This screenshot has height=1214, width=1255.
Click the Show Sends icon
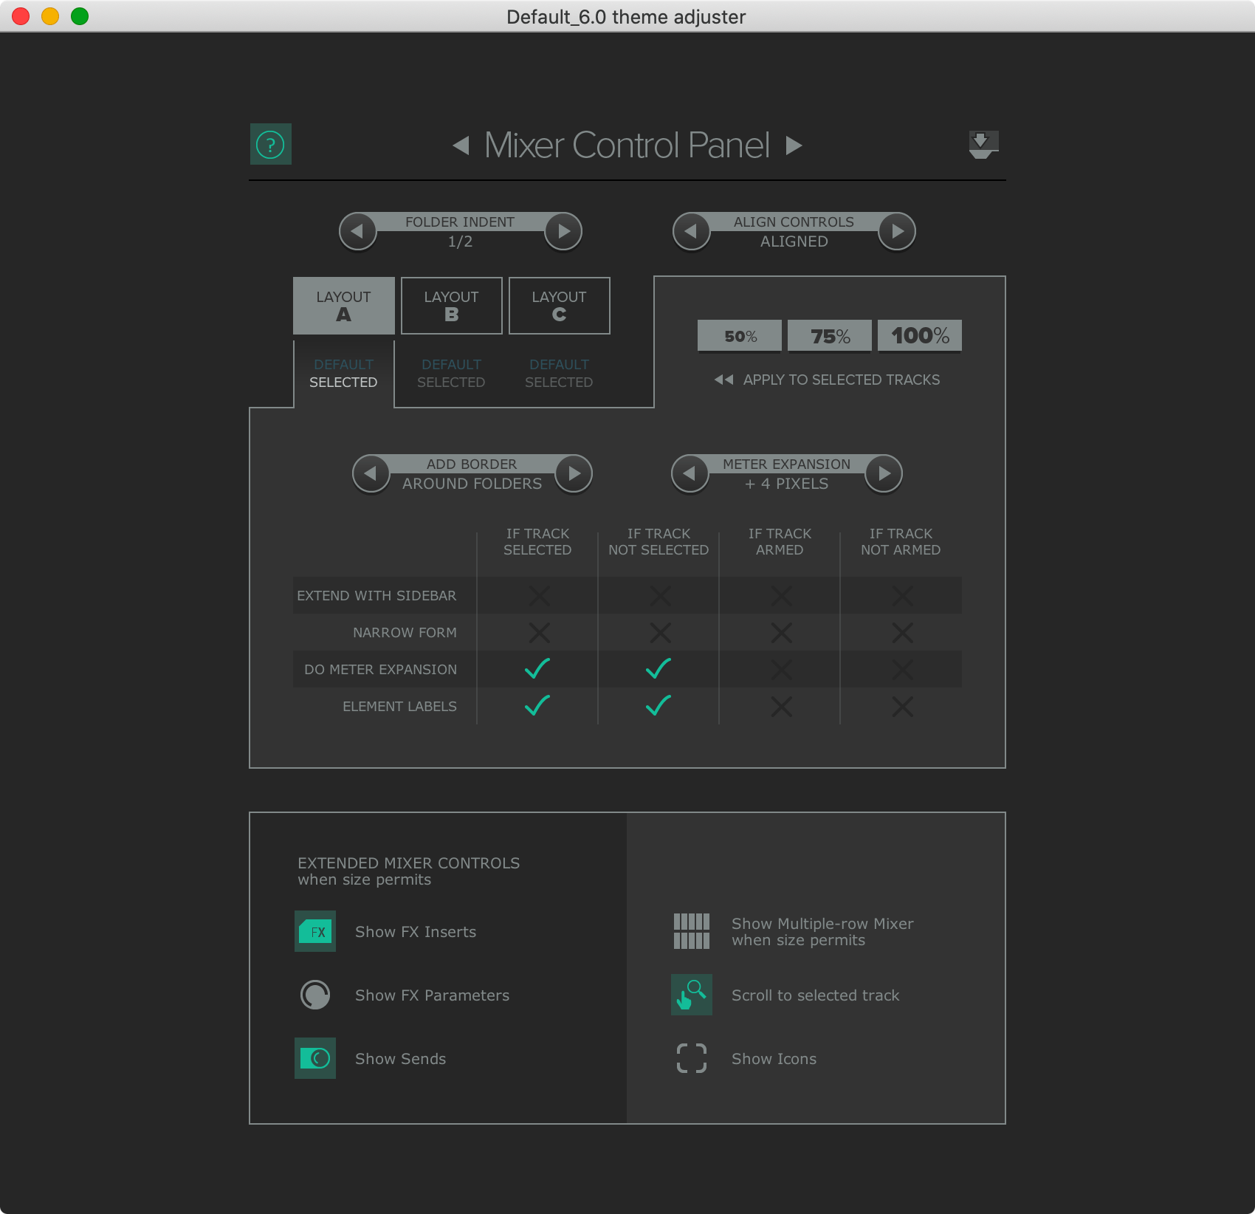pyautogui.click(x=315, y=1058)
